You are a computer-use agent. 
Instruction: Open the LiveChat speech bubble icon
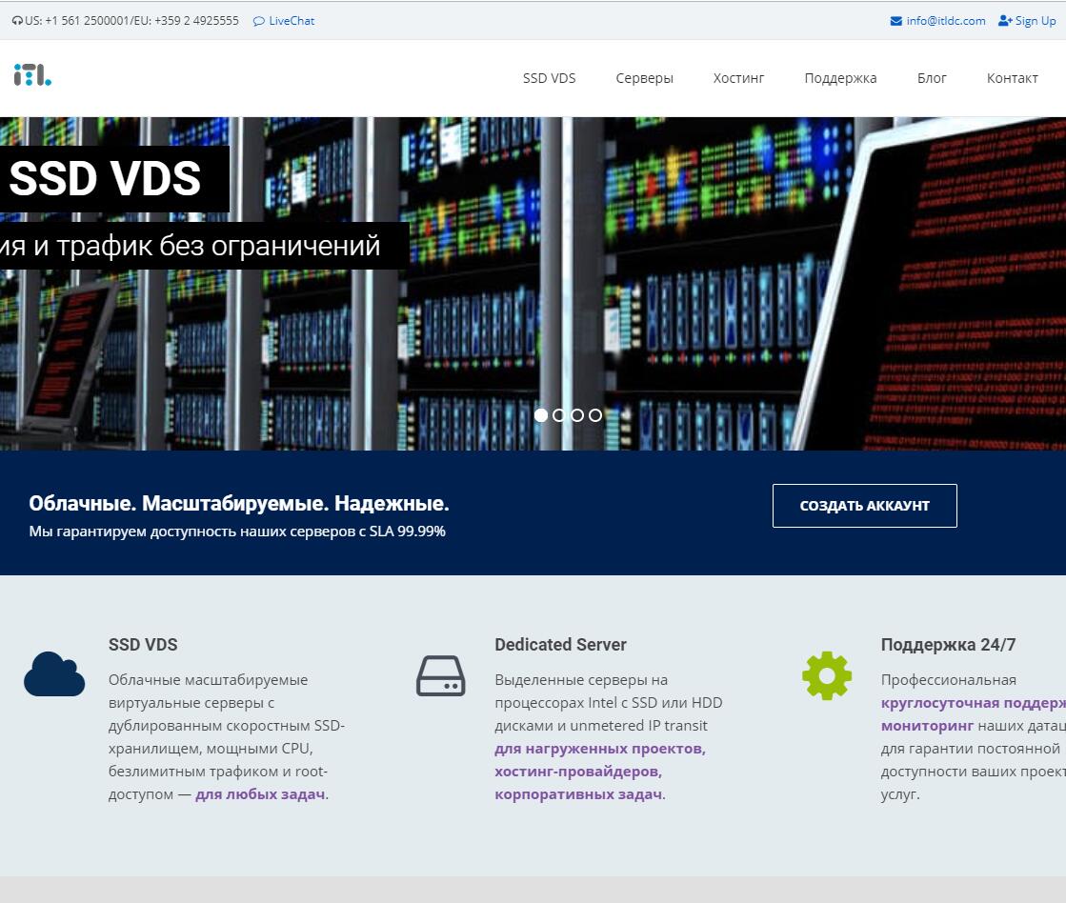(257, 20)
